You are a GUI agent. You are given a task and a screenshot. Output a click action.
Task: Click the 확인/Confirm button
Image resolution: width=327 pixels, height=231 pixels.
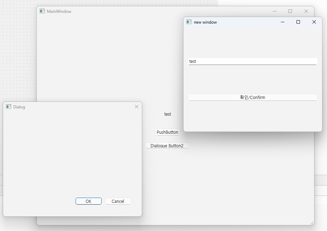tap(252, 97)
